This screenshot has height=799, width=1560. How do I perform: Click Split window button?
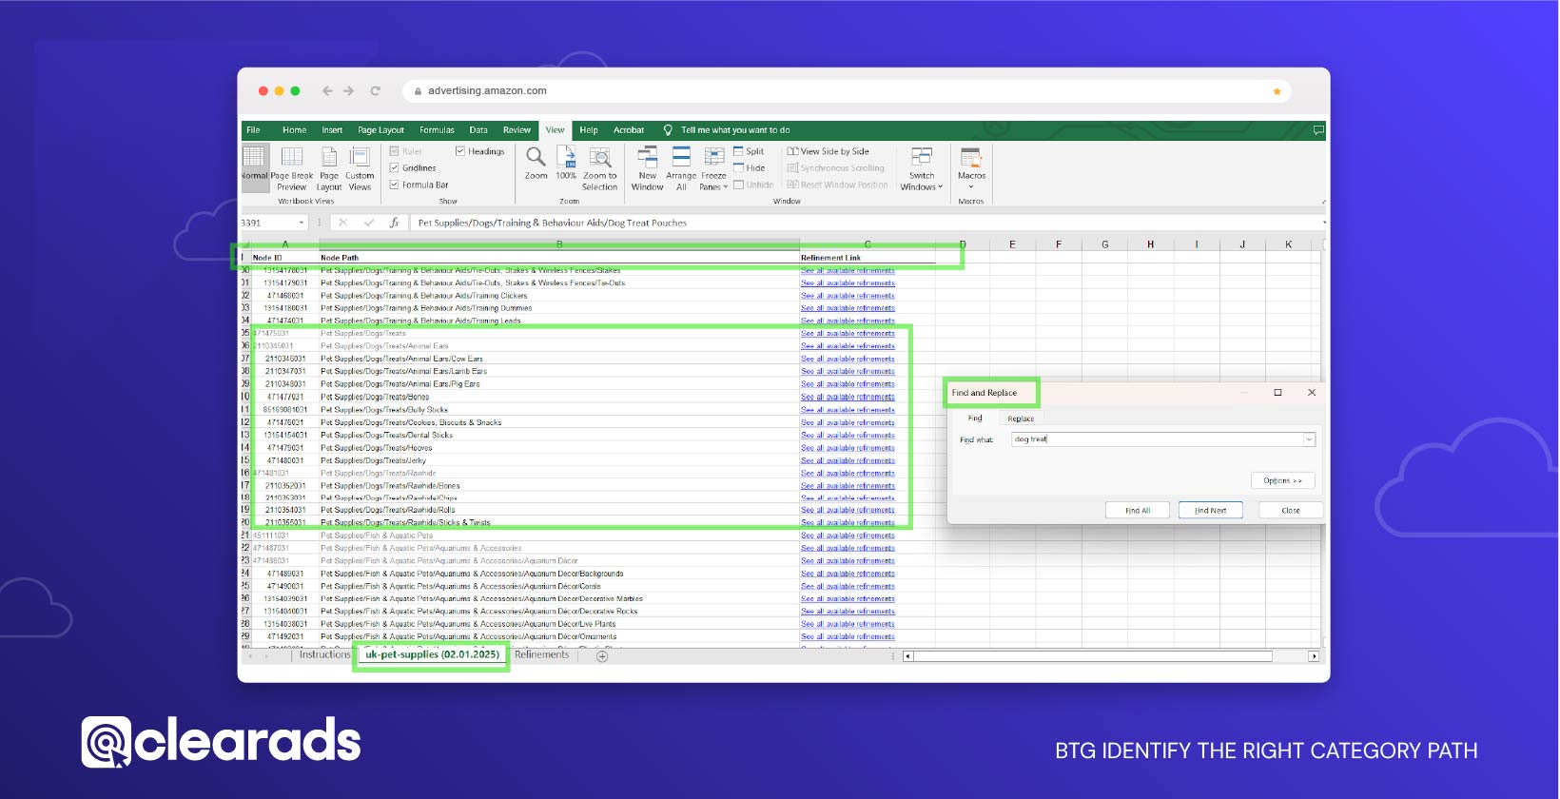tap(749, 151)
